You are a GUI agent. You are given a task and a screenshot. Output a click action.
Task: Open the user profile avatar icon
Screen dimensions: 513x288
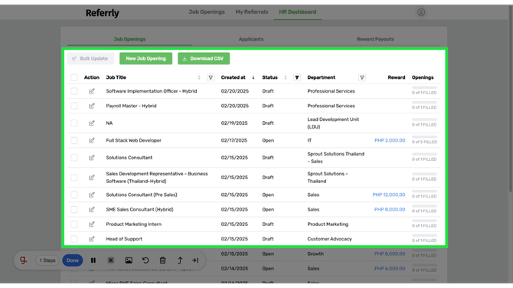point(421,12)
